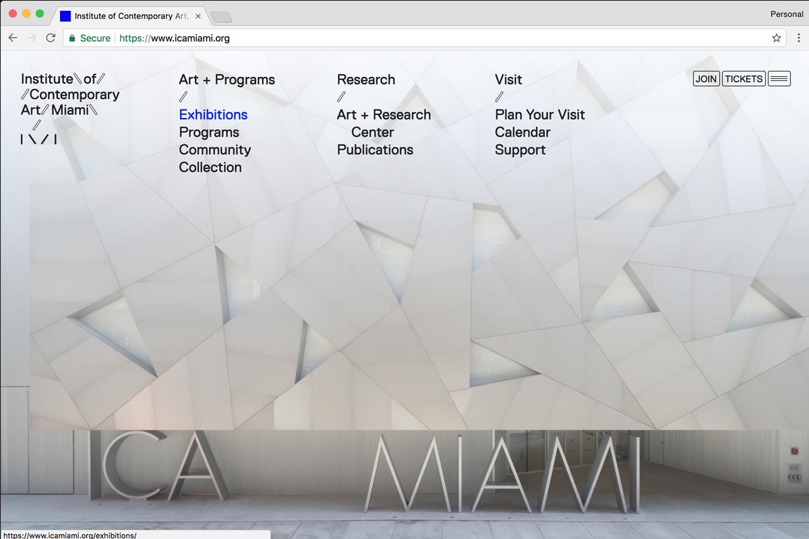Bookmark this page with the star icon
Image resolution: width=809 pixels, height=539 pixels.
pyautogui.click(x=777, y=38)
